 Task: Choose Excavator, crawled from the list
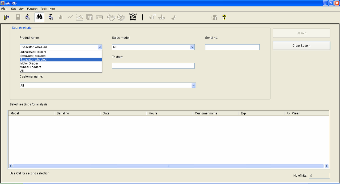61,56
